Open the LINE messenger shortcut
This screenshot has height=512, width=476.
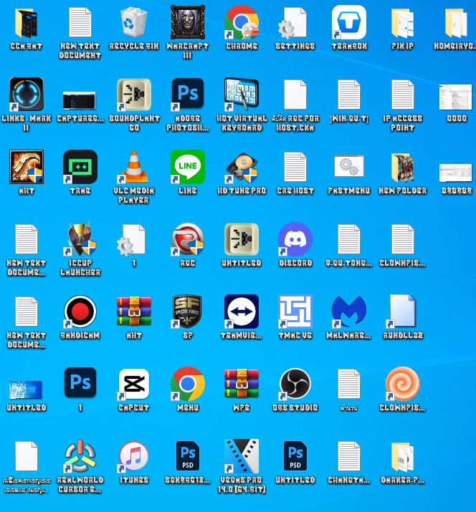pyautogui.click(x=188, y=168)
